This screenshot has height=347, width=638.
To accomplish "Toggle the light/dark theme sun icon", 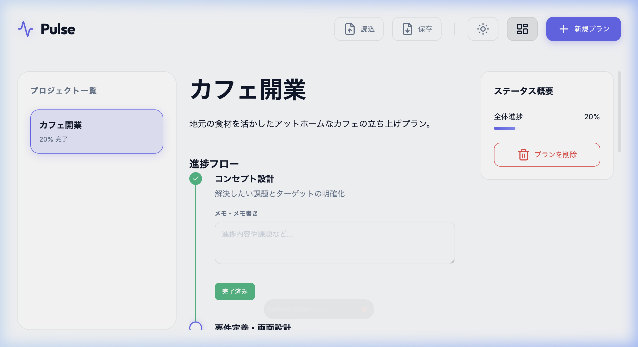I will coord(483,29).
